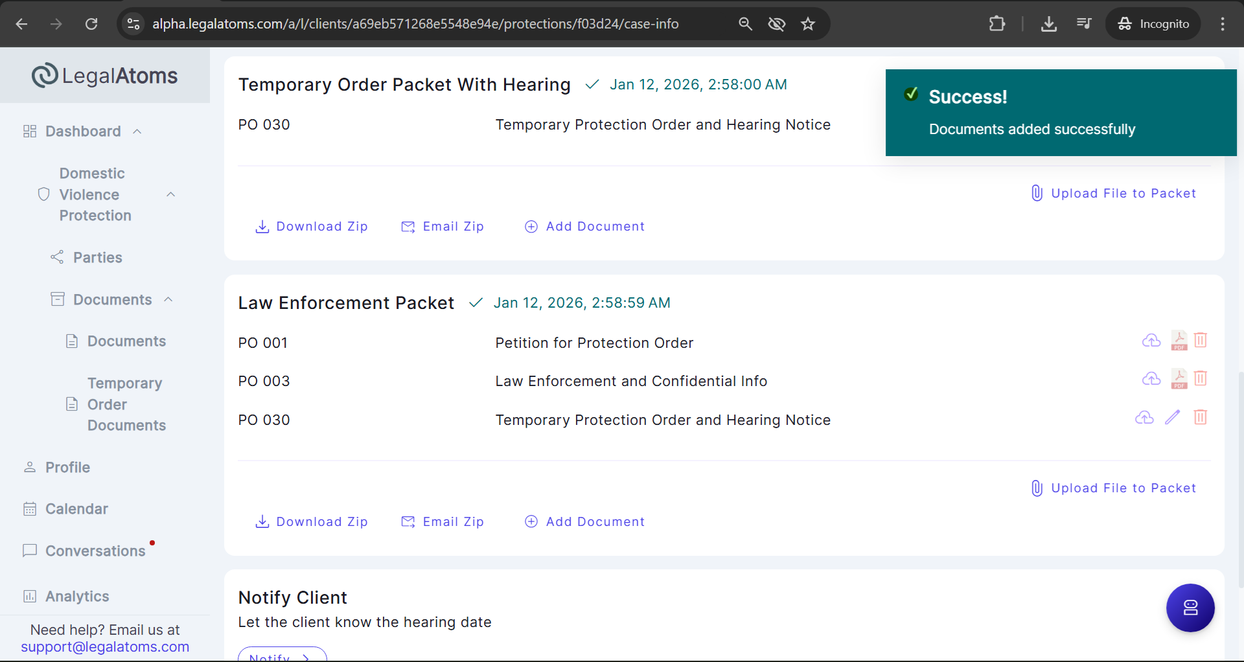Bookmark this page with the star icon
The width and height of the screenshot is (1244, 662).
point(807,24)
